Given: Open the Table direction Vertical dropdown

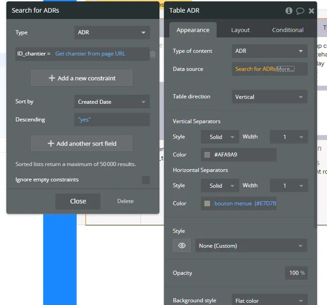Looking at the screenshot, I should click(269, 97).
